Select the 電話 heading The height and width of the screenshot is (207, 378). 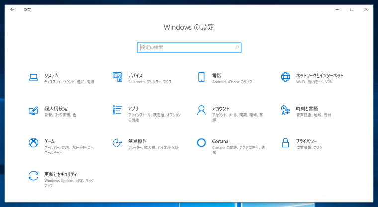tap(216, 76)
